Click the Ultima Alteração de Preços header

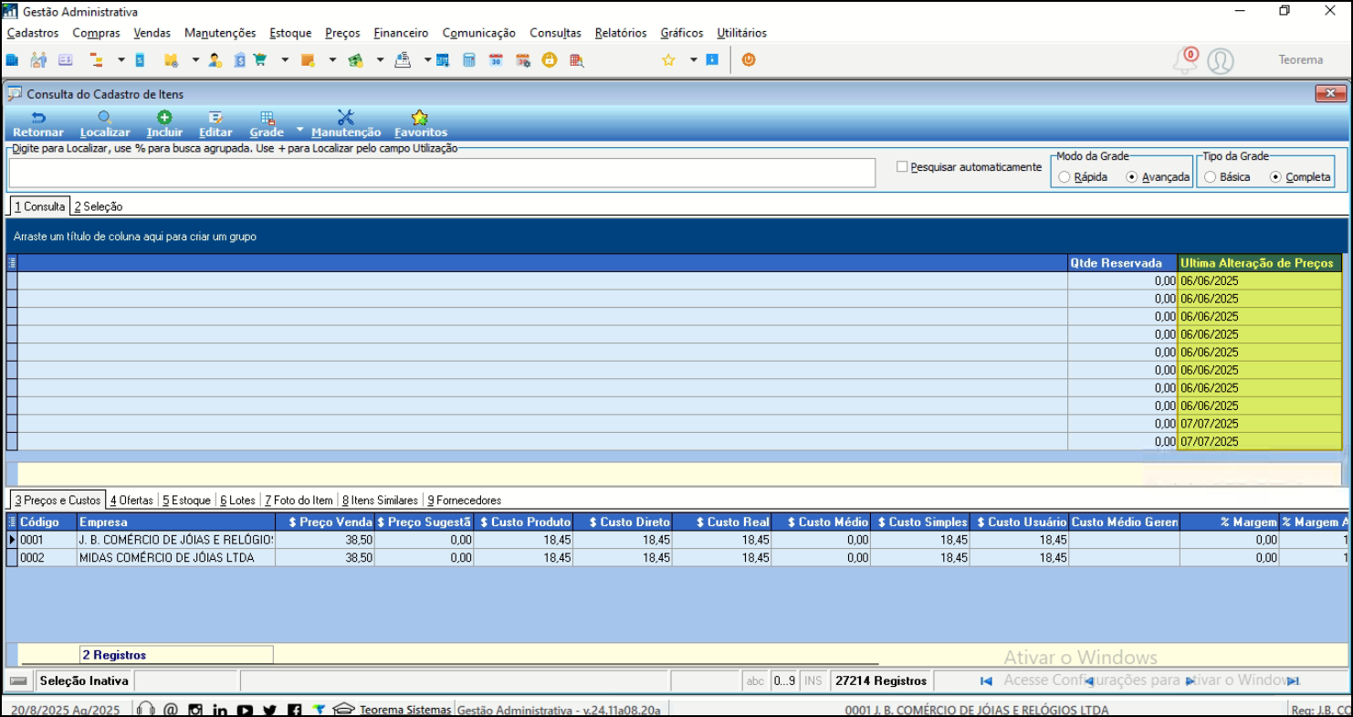point(1259,263)
